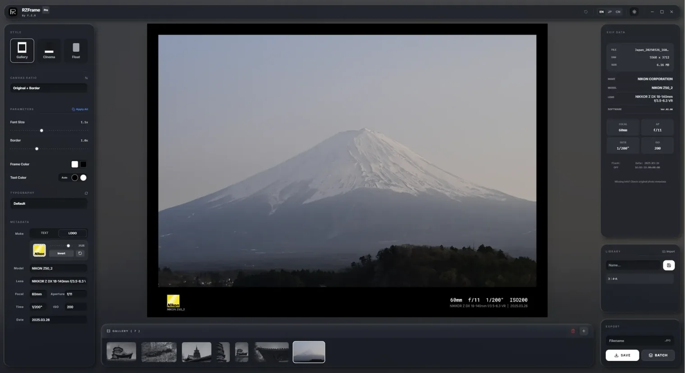Switch interface language to CN
The image size is (685, 373).
click(618, 12)
